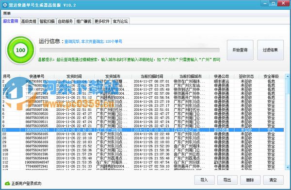The width and height of the screenshot is (291, 190).
Task: Click the 正版用户登录成功 status text
Action: [26, 184]
